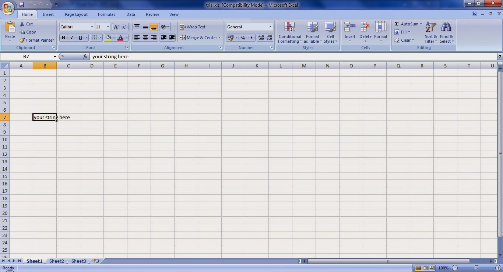503x272 pixels.
Task: Click the Align Text Left icon
Action: click(137, 38)
